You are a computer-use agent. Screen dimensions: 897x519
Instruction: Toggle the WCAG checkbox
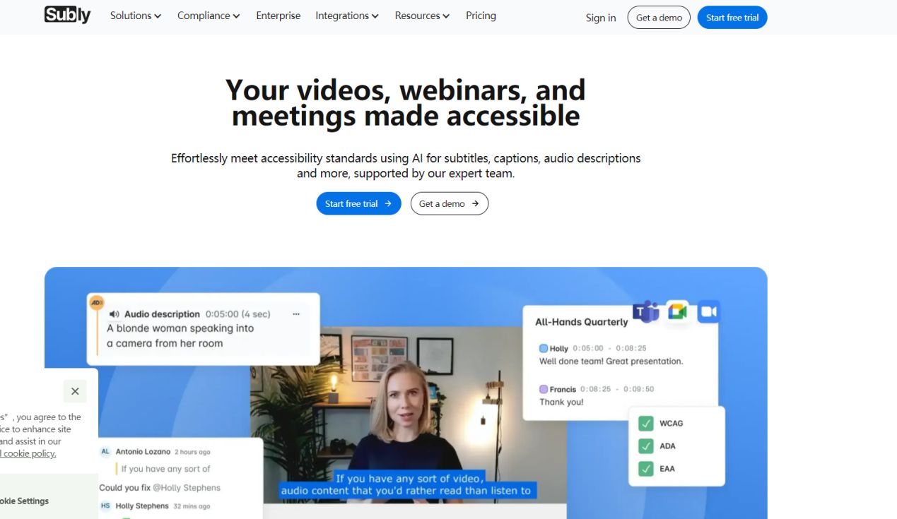click(645, 423)
